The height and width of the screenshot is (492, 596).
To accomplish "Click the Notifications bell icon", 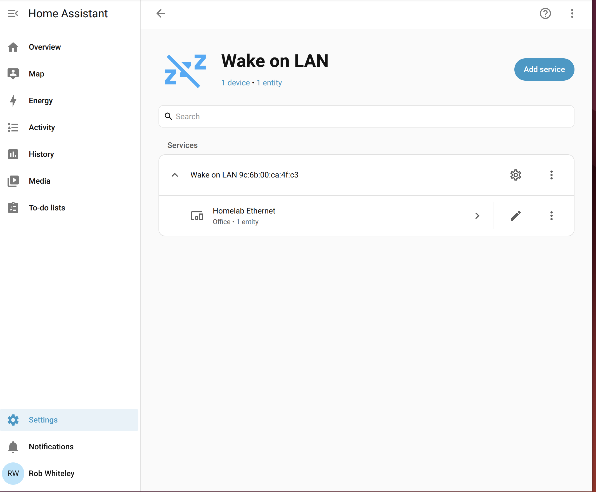I will click(x=13, y=447).
